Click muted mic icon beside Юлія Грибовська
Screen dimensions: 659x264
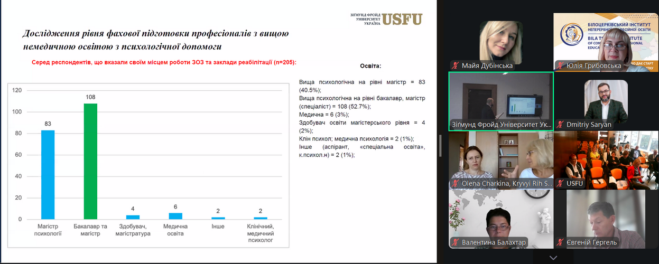coord(560,66)
